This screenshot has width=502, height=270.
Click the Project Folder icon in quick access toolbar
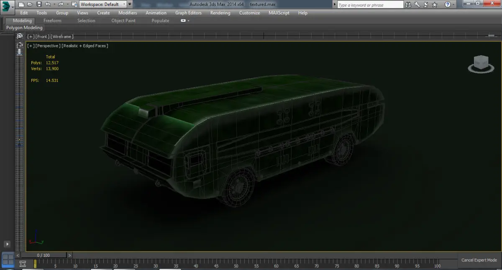[74, 4]
